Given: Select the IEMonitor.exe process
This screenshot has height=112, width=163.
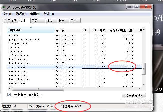Looking at the screenshot, I should click(x=75, y=55).
